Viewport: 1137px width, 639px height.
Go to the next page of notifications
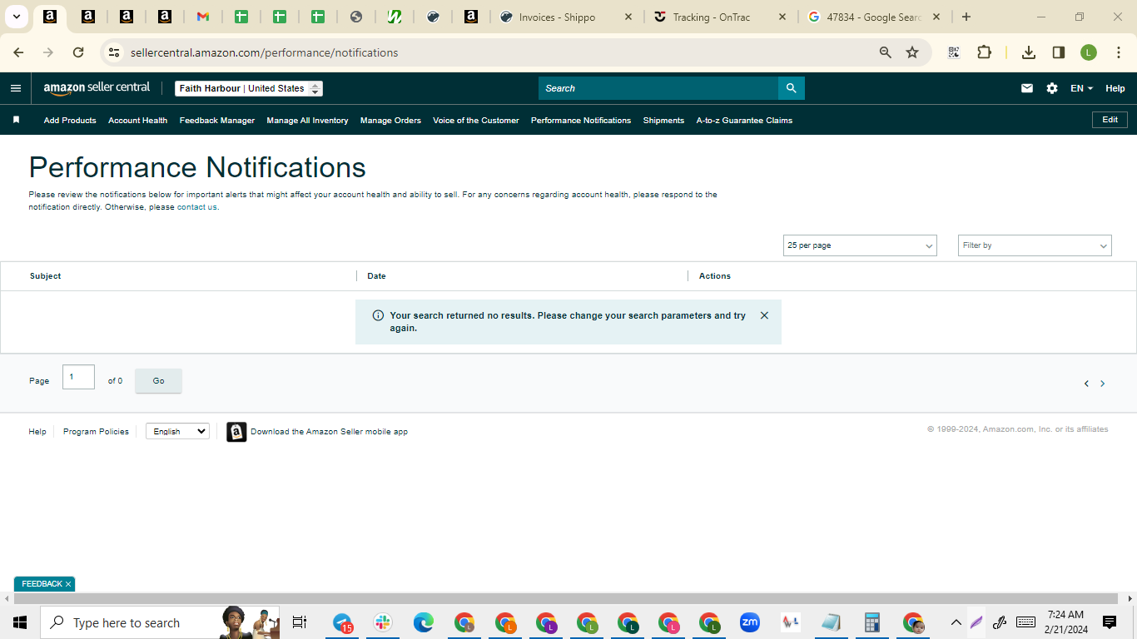(x=1103, y=384)
